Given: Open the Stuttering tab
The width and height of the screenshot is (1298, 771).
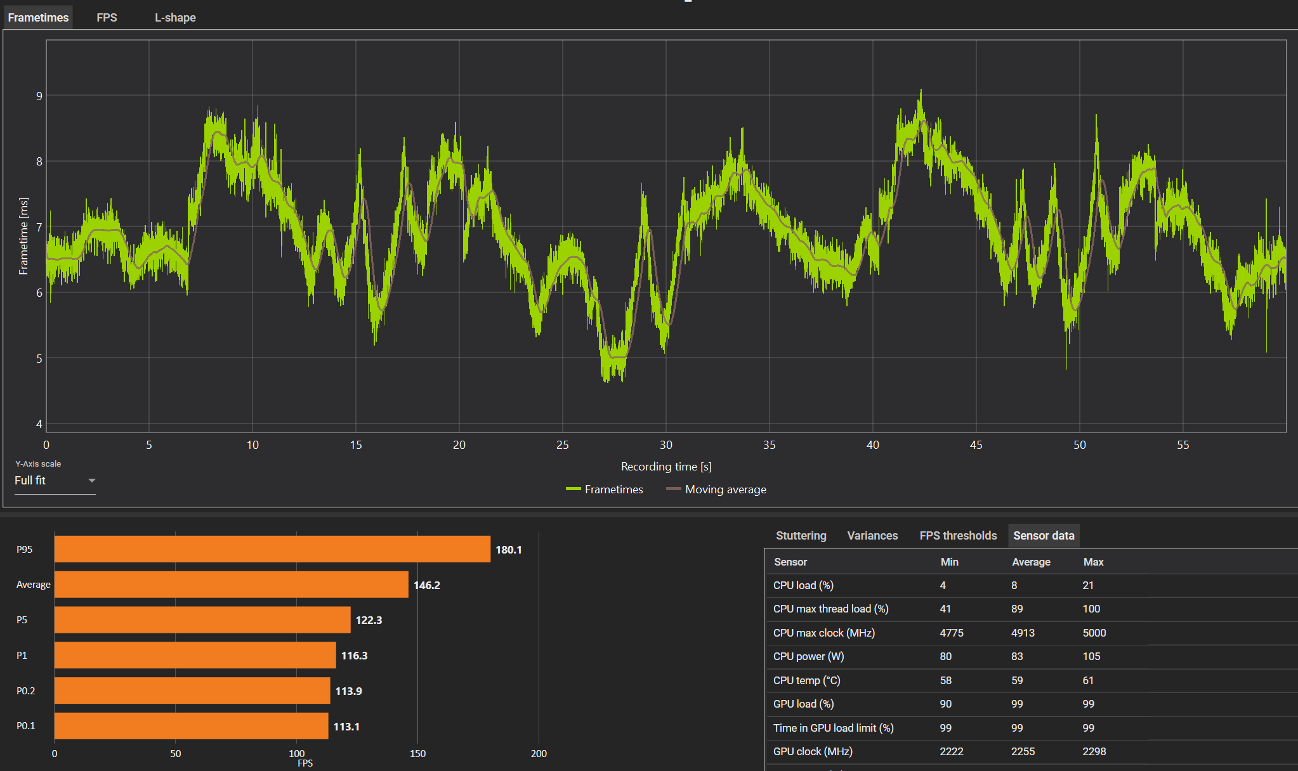Looking at the screenshot, I should pos(801,536).
